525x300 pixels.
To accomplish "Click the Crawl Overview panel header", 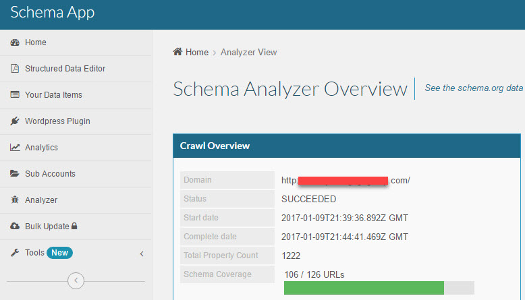I will click(347, 146).
